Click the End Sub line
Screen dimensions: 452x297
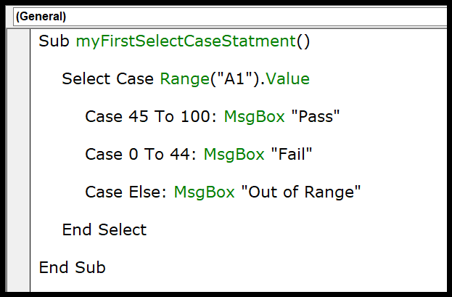click(x=73, y=267)
